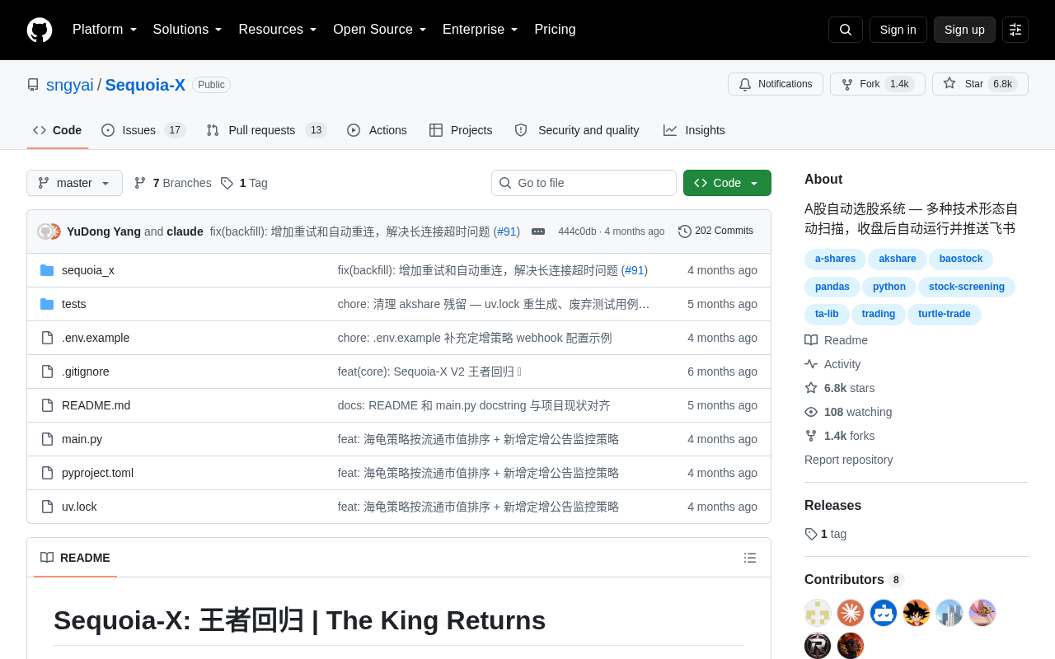The width and height of the screenshot is (1055, 659).
Task: Select the akshare topic tag
Action: 897,259
